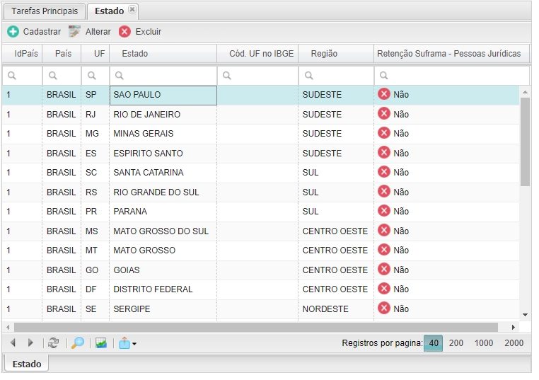Select the SANTA CATARINA cell

[x=163, y=173]
